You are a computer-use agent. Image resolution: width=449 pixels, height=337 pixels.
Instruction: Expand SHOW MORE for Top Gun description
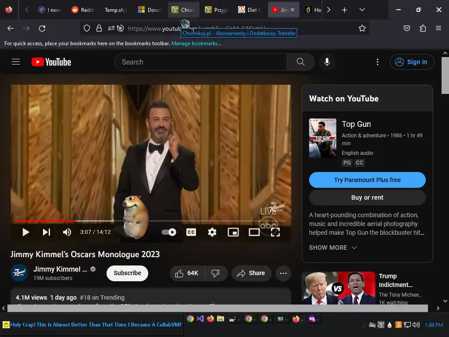click(333, 247)
